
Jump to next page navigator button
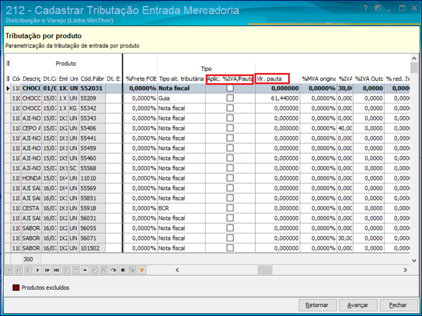tap(47, 270)
